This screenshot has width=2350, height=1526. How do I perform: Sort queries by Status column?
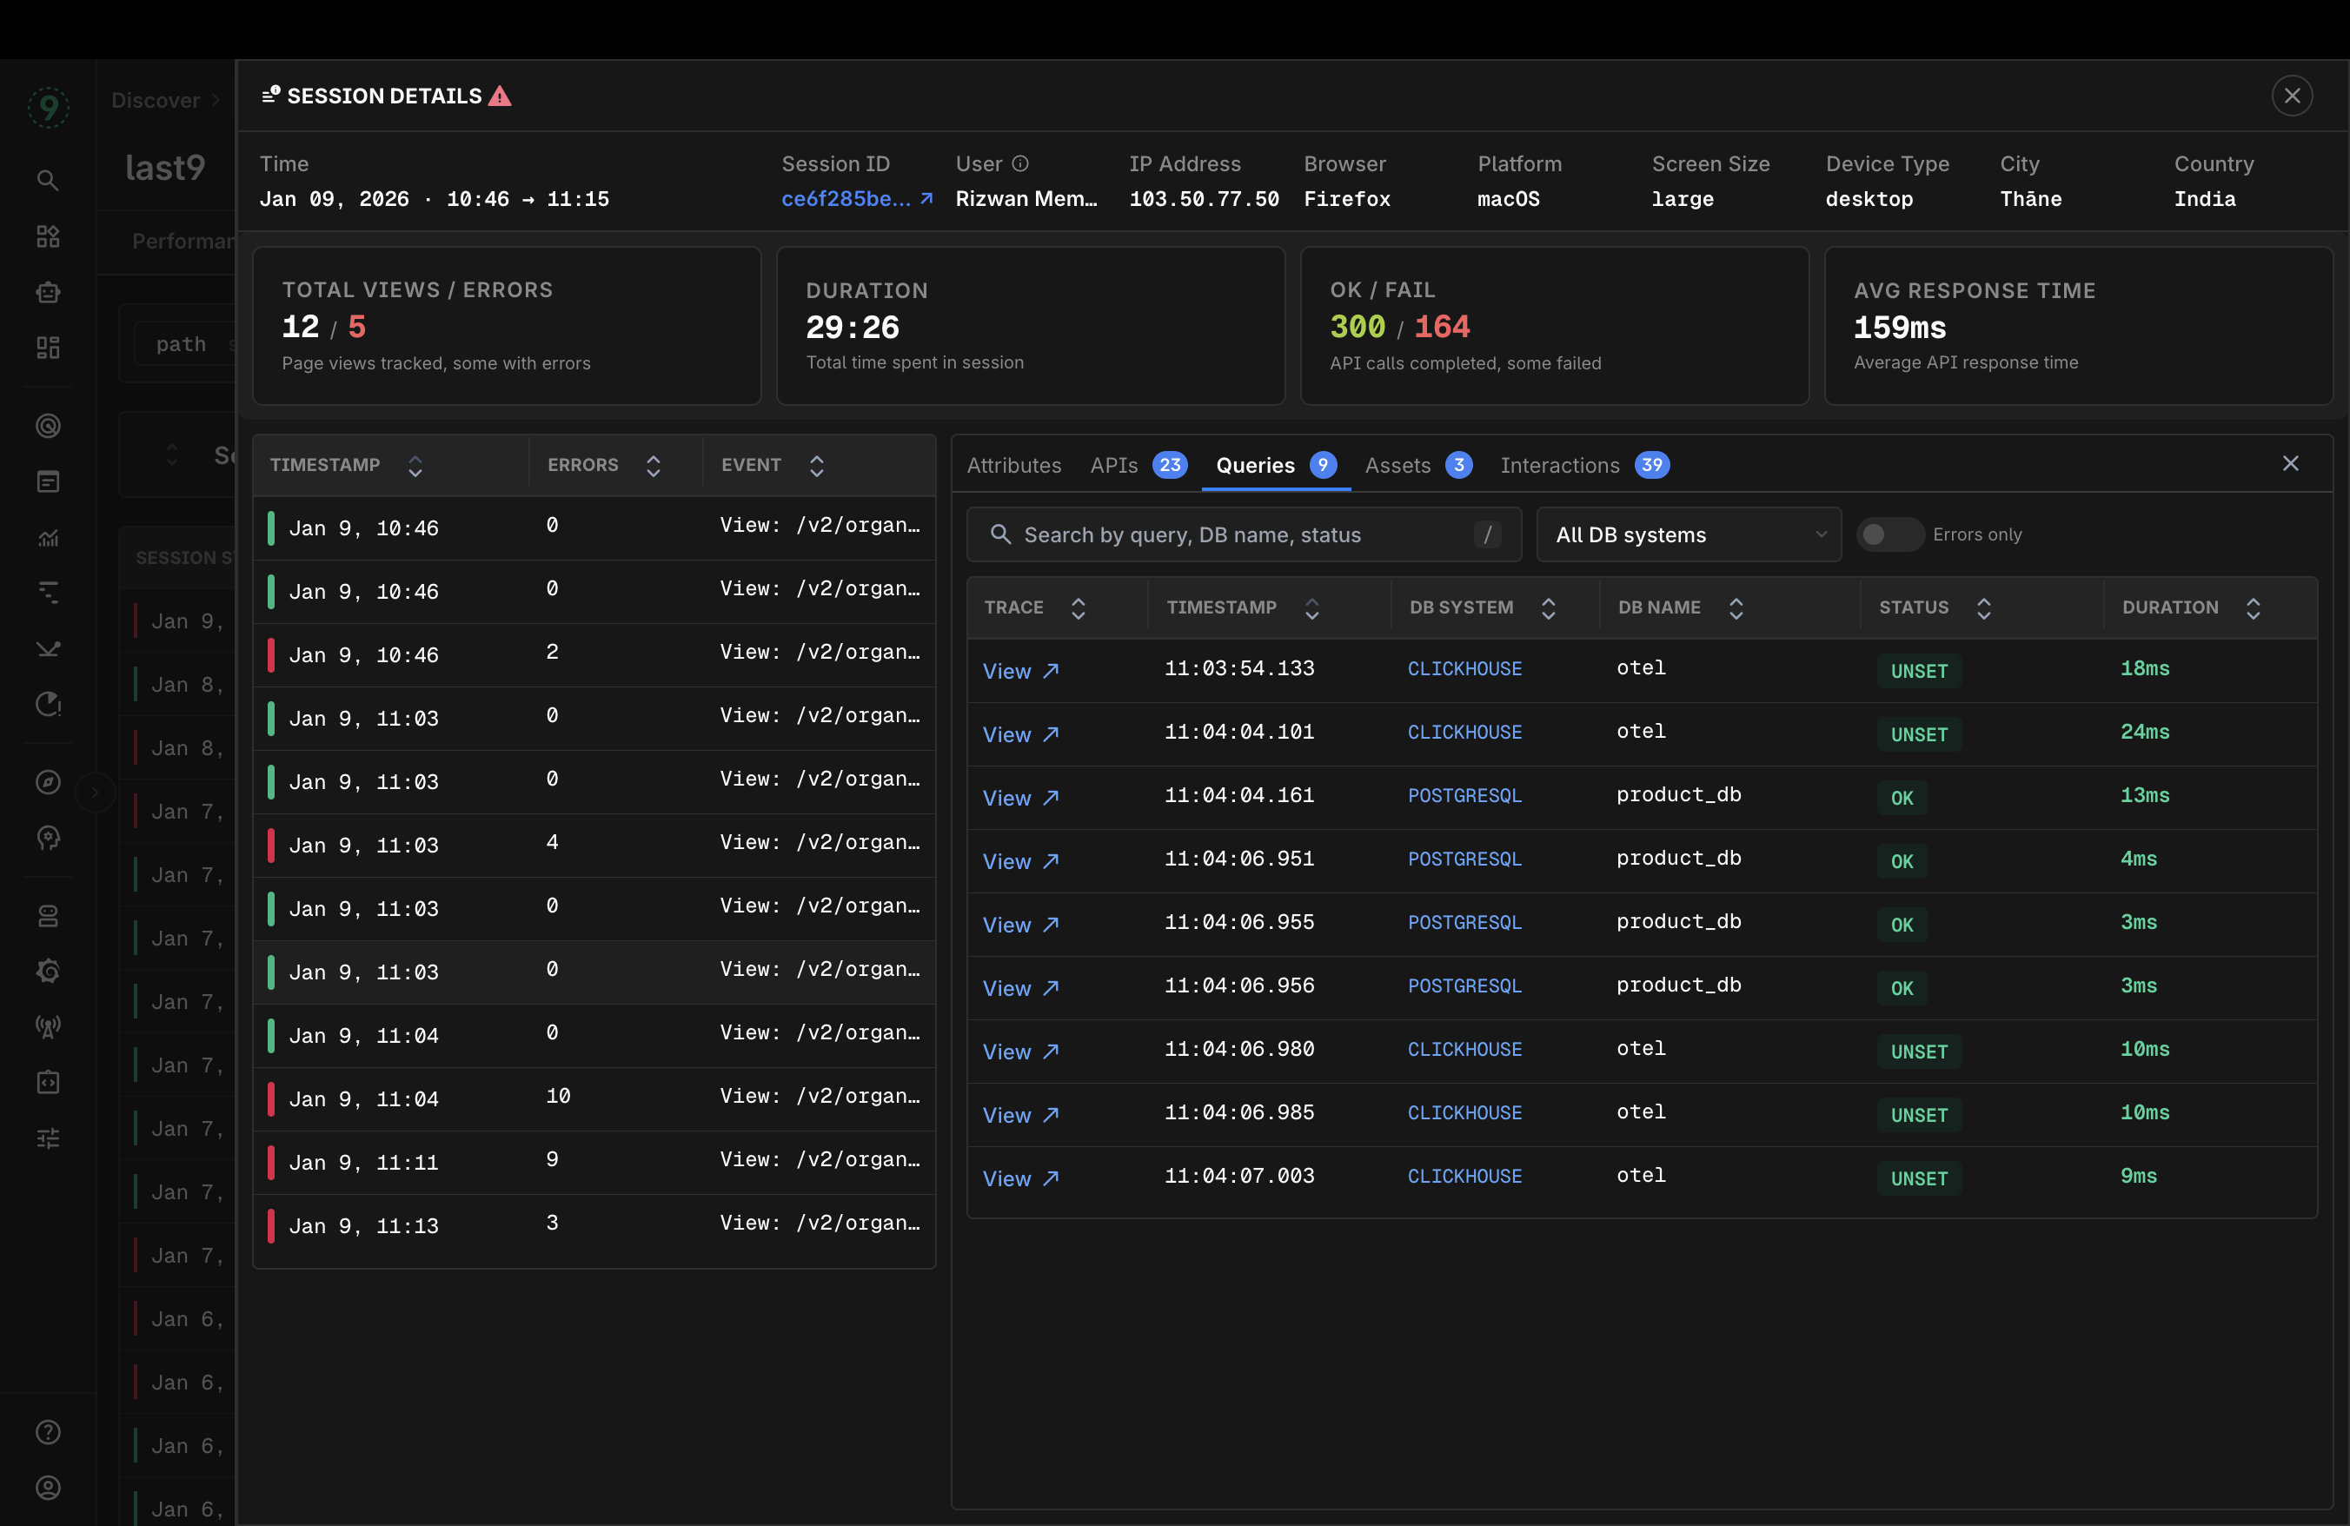click(1982, 608)
